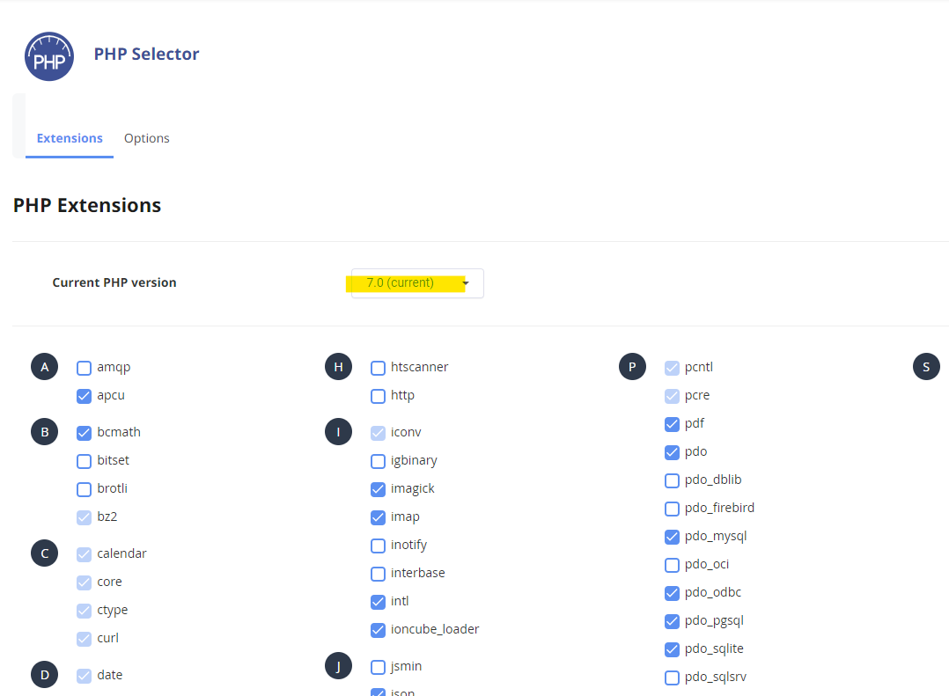Disable the bcmath extension
This screenshot has width=949, height=696.
85,433
